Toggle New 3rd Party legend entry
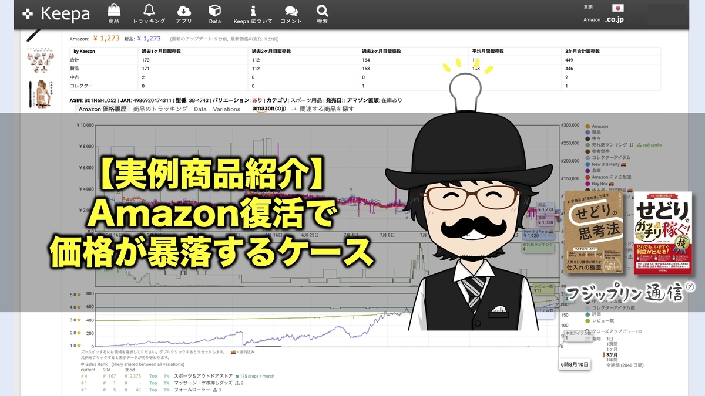Image resolution: width=705 pixels, height=396 pixels. [x=606, y=164]
